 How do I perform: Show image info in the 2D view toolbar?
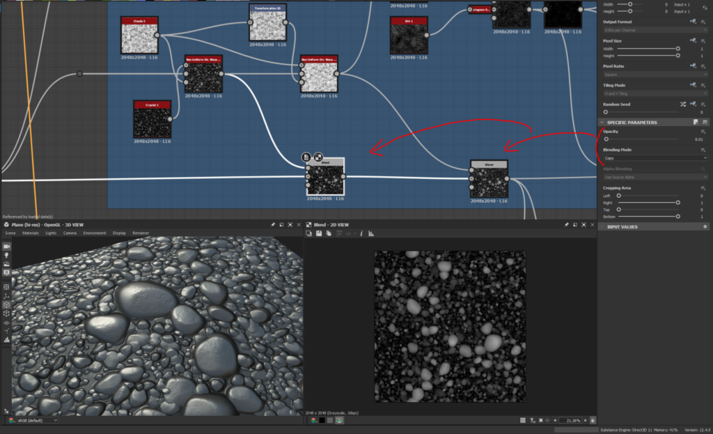361,233
